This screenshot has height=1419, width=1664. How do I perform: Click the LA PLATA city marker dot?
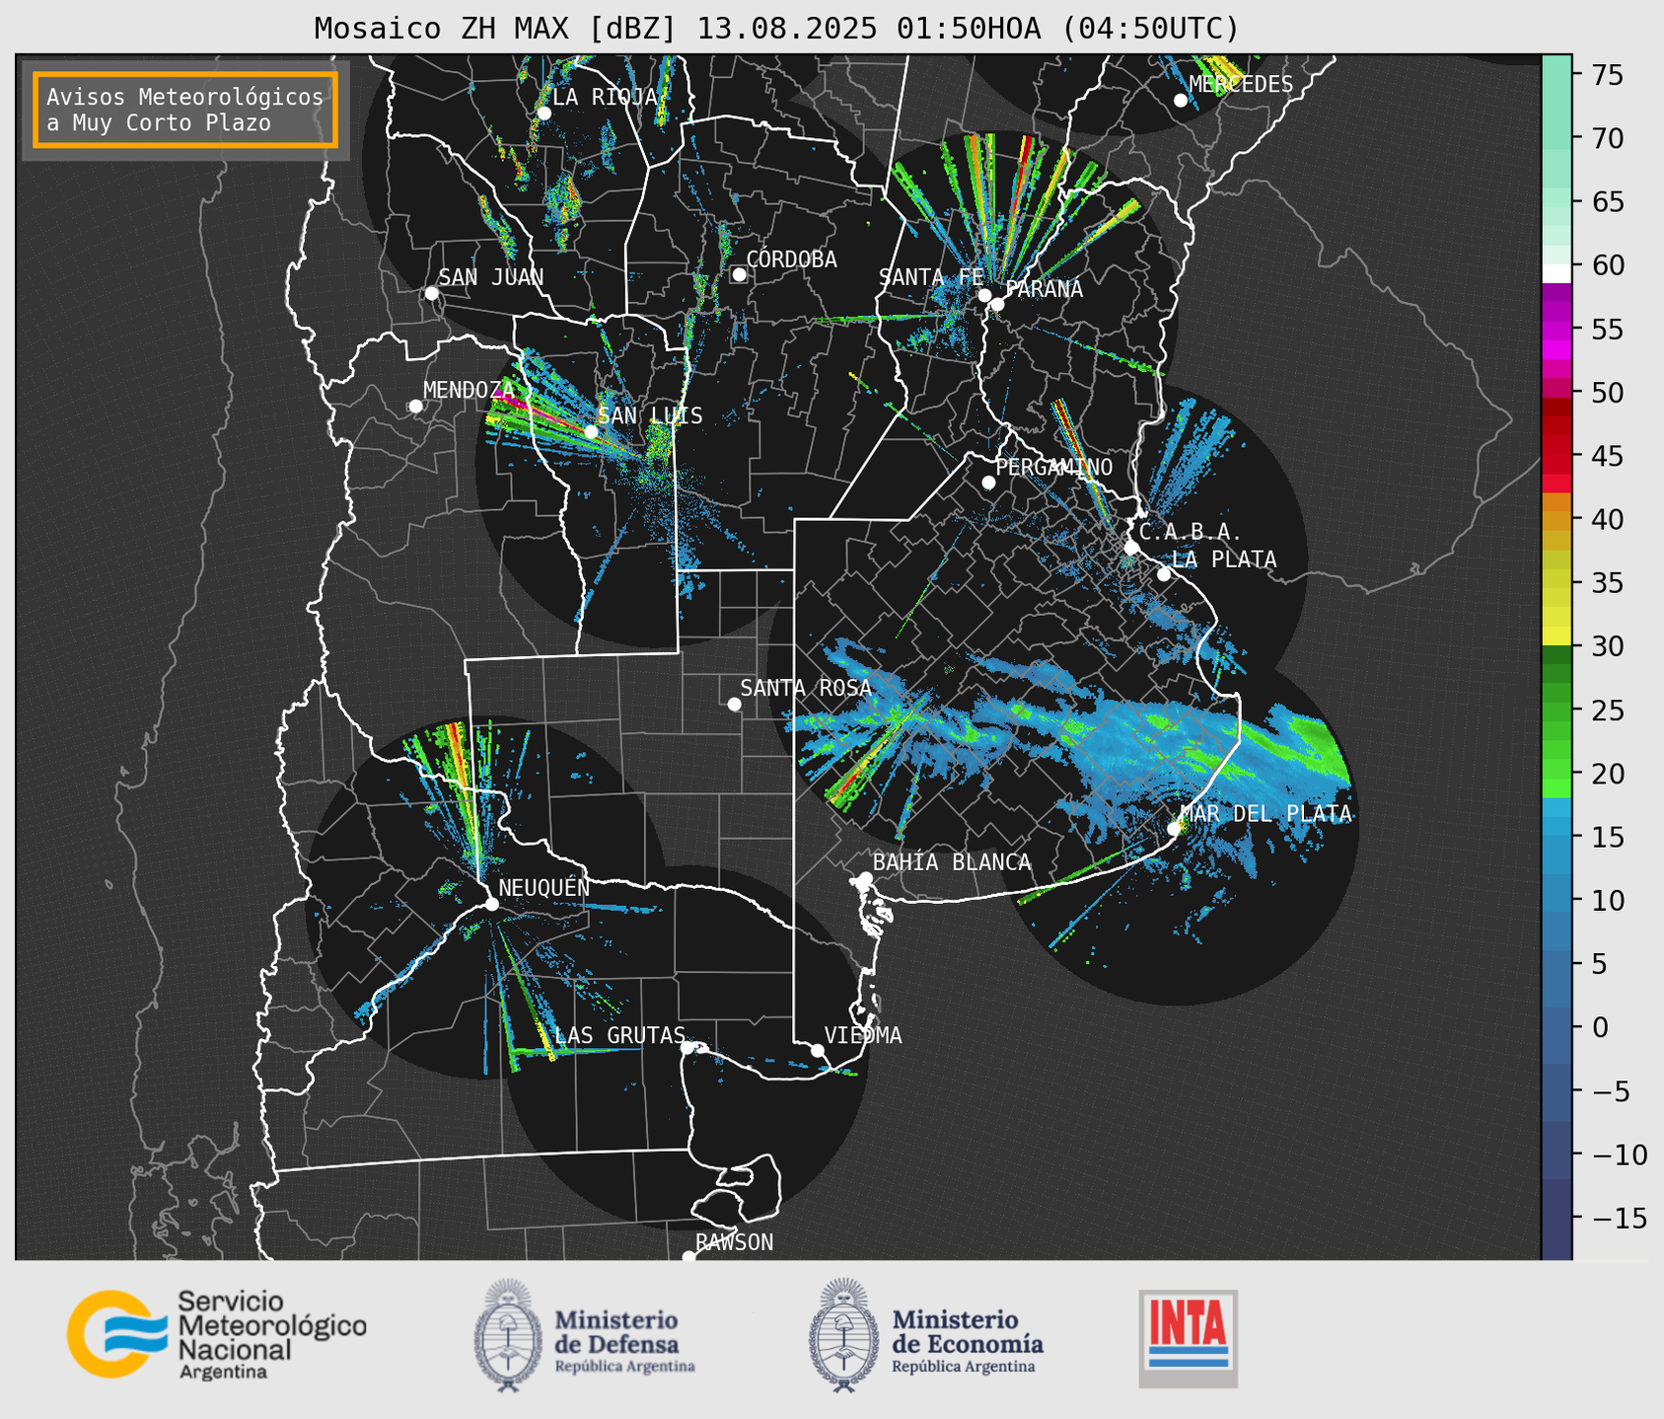tap(1164, 574)
